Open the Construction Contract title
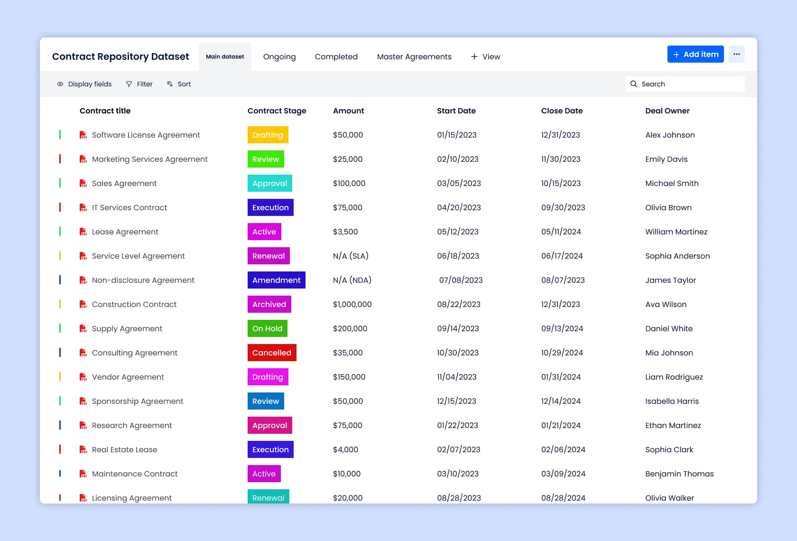 tap(134, 304)
